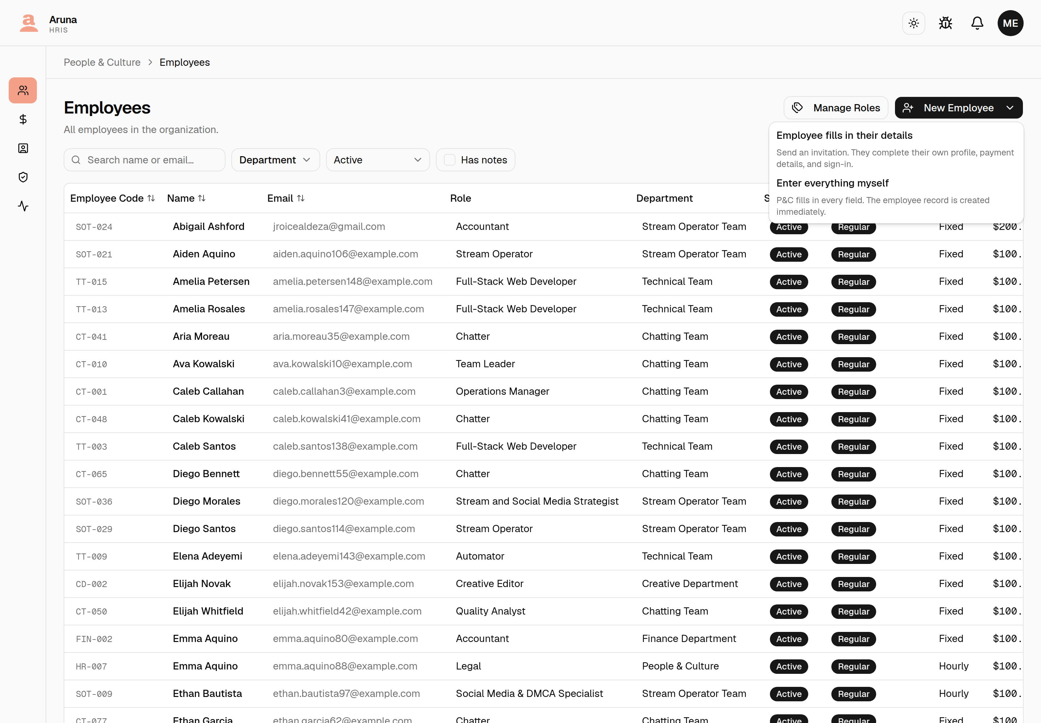1041x723 pixels.
Task: Open the activity pulse sidebar icon
Action: [x=23, y=206]
